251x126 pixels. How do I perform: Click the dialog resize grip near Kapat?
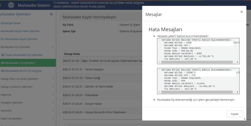point(244,119)
